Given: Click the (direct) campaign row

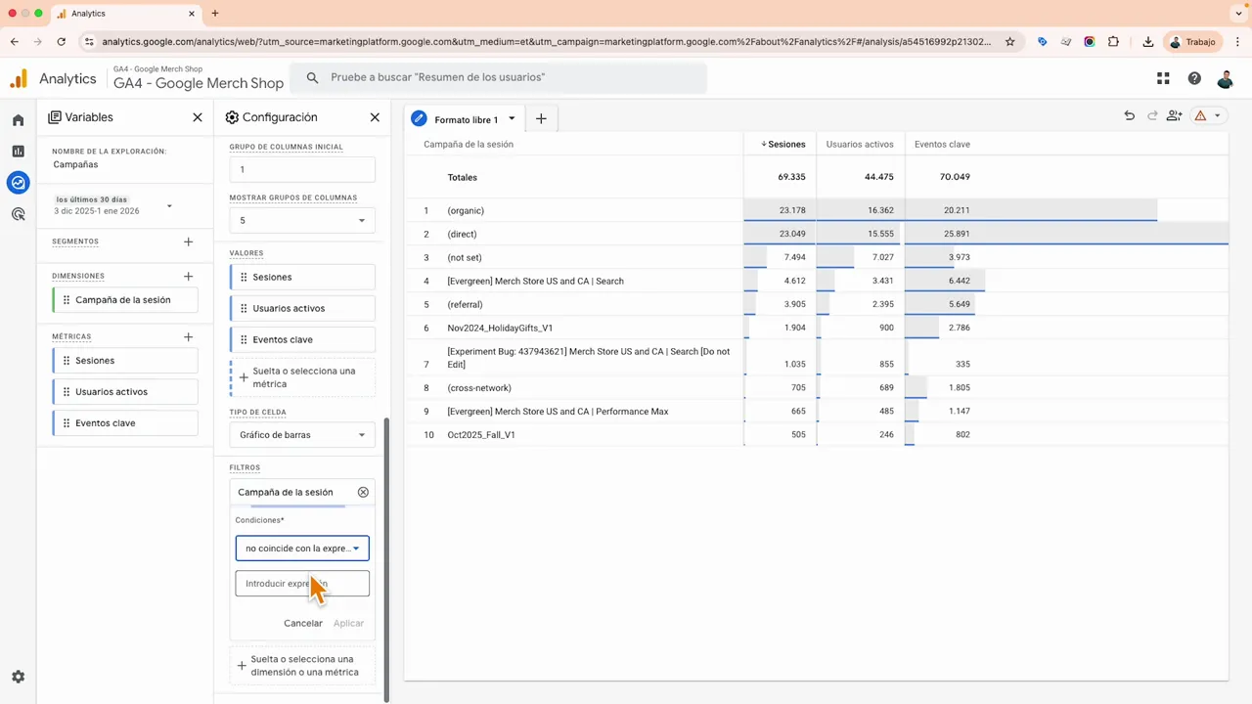Looking at the screenshot, I should 817,235.
